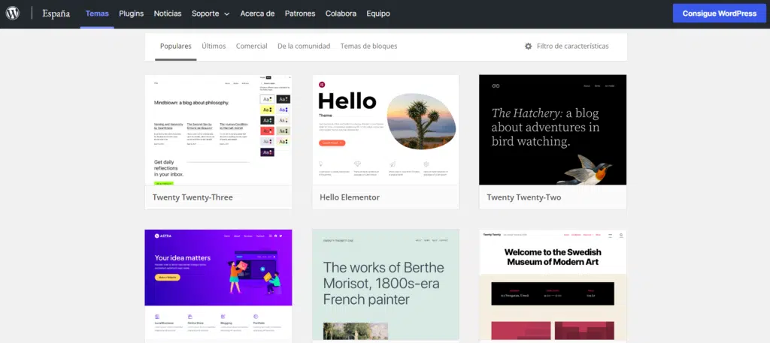Go to the Equipo page

378,14
